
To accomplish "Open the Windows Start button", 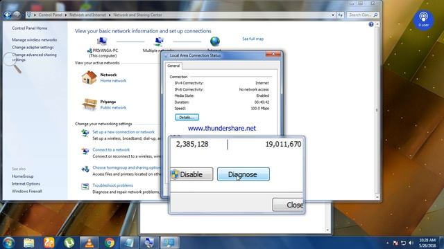I will 9,243.
